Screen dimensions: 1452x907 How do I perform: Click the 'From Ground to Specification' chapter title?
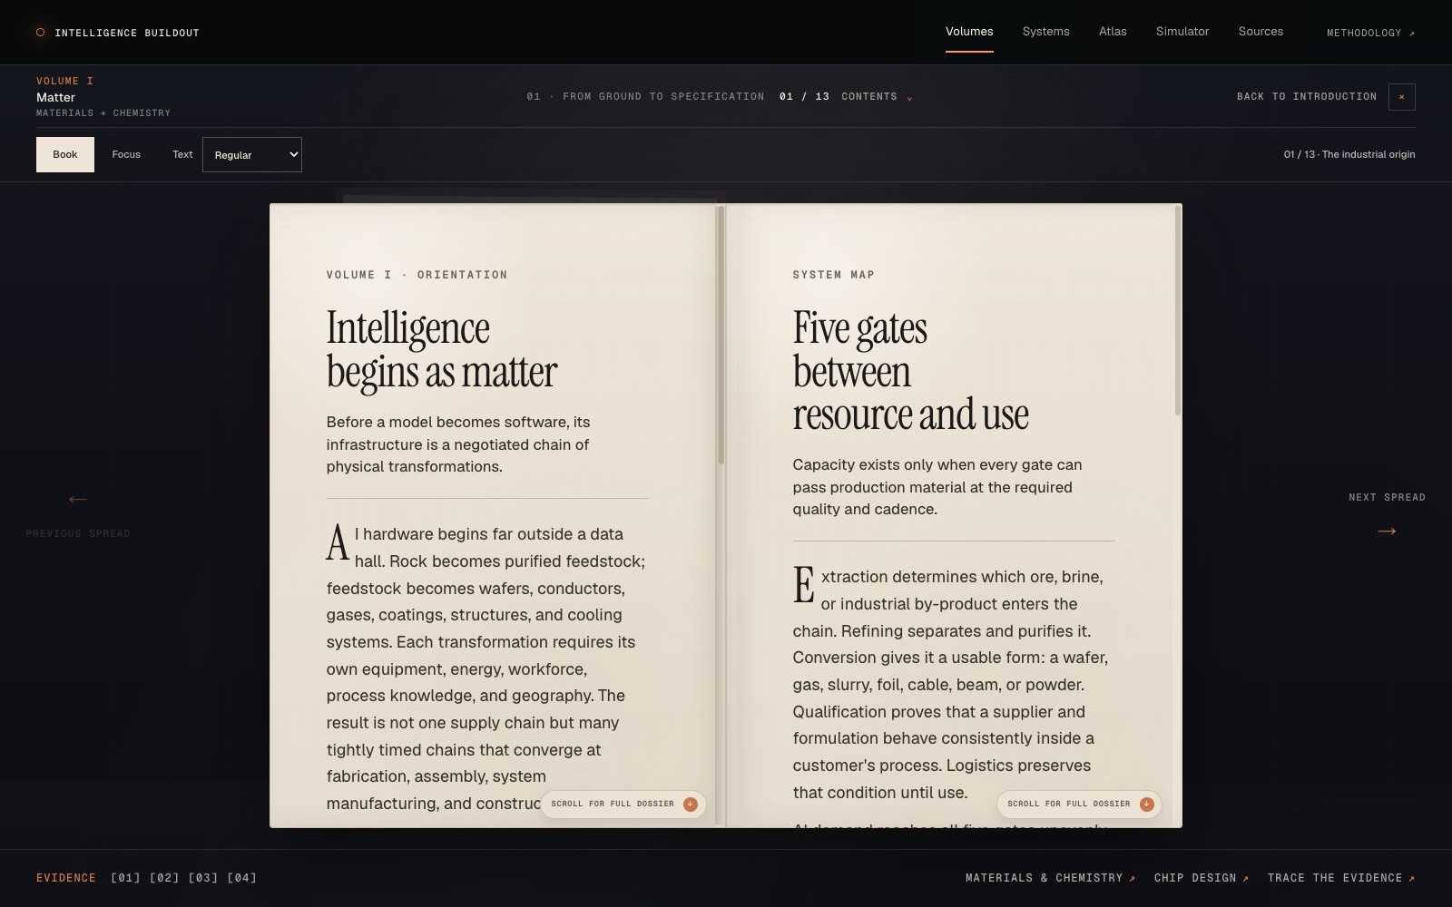coord(663,97)
